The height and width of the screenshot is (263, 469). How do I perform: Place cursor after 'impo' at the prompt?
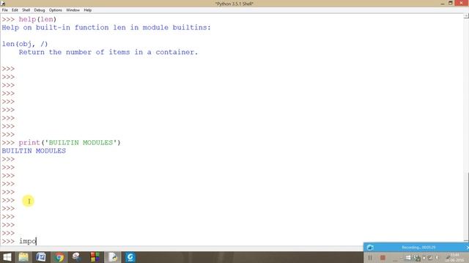[x=36, y=241]
